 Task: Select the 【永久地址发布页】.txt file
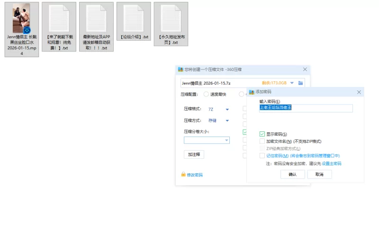[171, 24]
